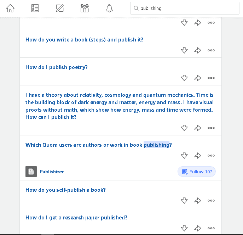243x235 pixels.
Task: Downvote 'How do I publish poetry?' question
Action: coord(184,78)
